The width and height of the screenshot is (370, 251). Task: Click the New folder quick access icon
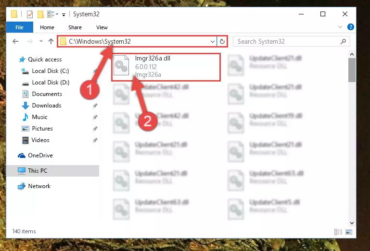click(40, 14)
